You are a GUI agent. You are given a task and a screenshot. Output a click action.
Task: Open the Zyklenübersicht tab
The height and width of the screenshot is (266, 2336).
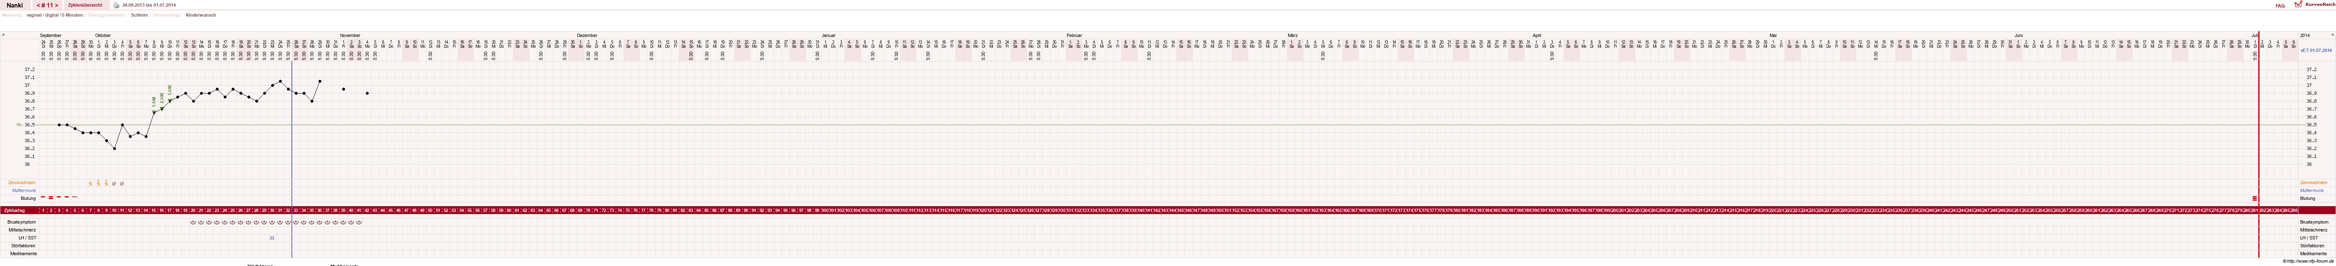[x=85, y=5]
